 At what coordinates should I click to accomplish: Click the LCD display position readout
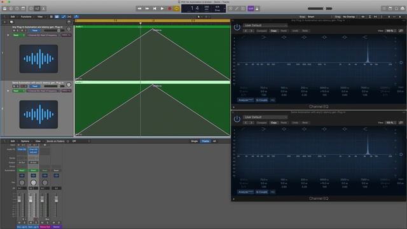coord(194,8)
